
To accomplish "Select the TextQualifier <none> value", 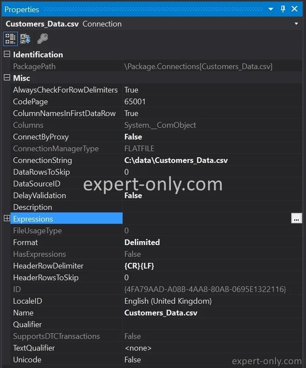I will pyautogui.click(x=138, y=348).
